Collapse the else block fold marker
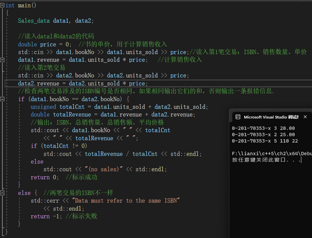312x238 pixels. (3, 193)
